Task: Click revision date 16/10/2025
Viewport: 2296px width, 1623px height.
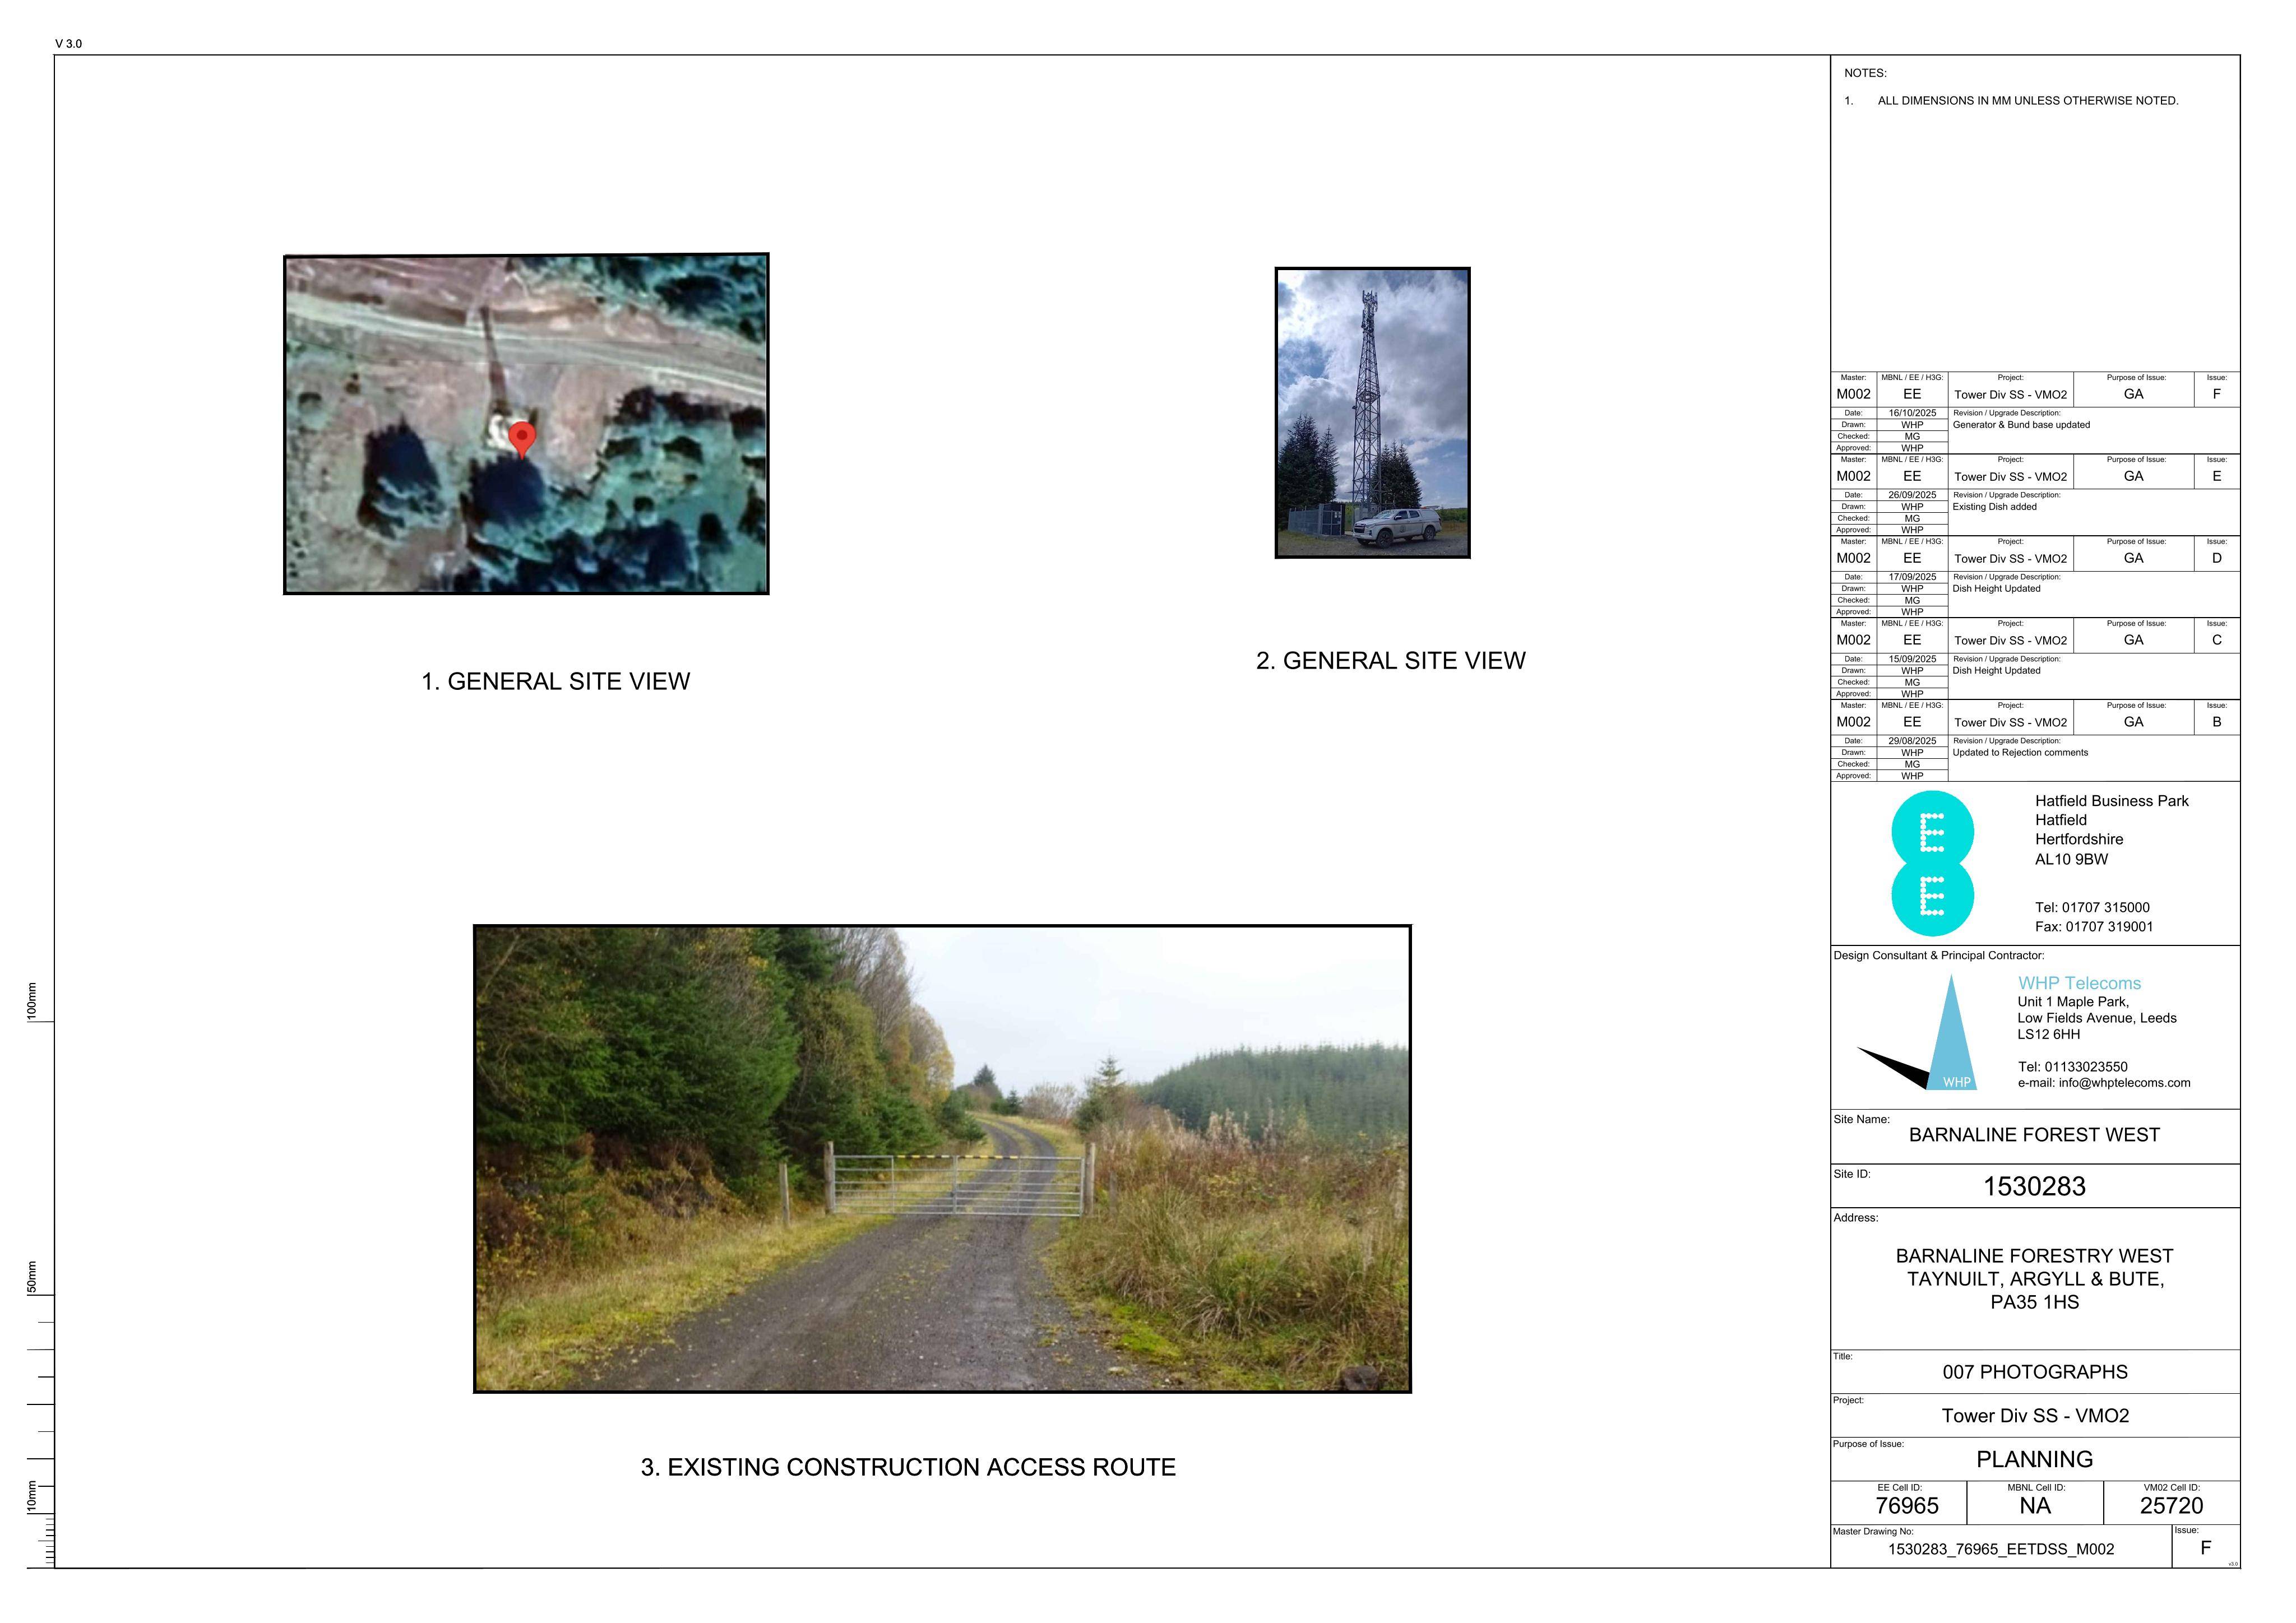Action: (1912, 413)
